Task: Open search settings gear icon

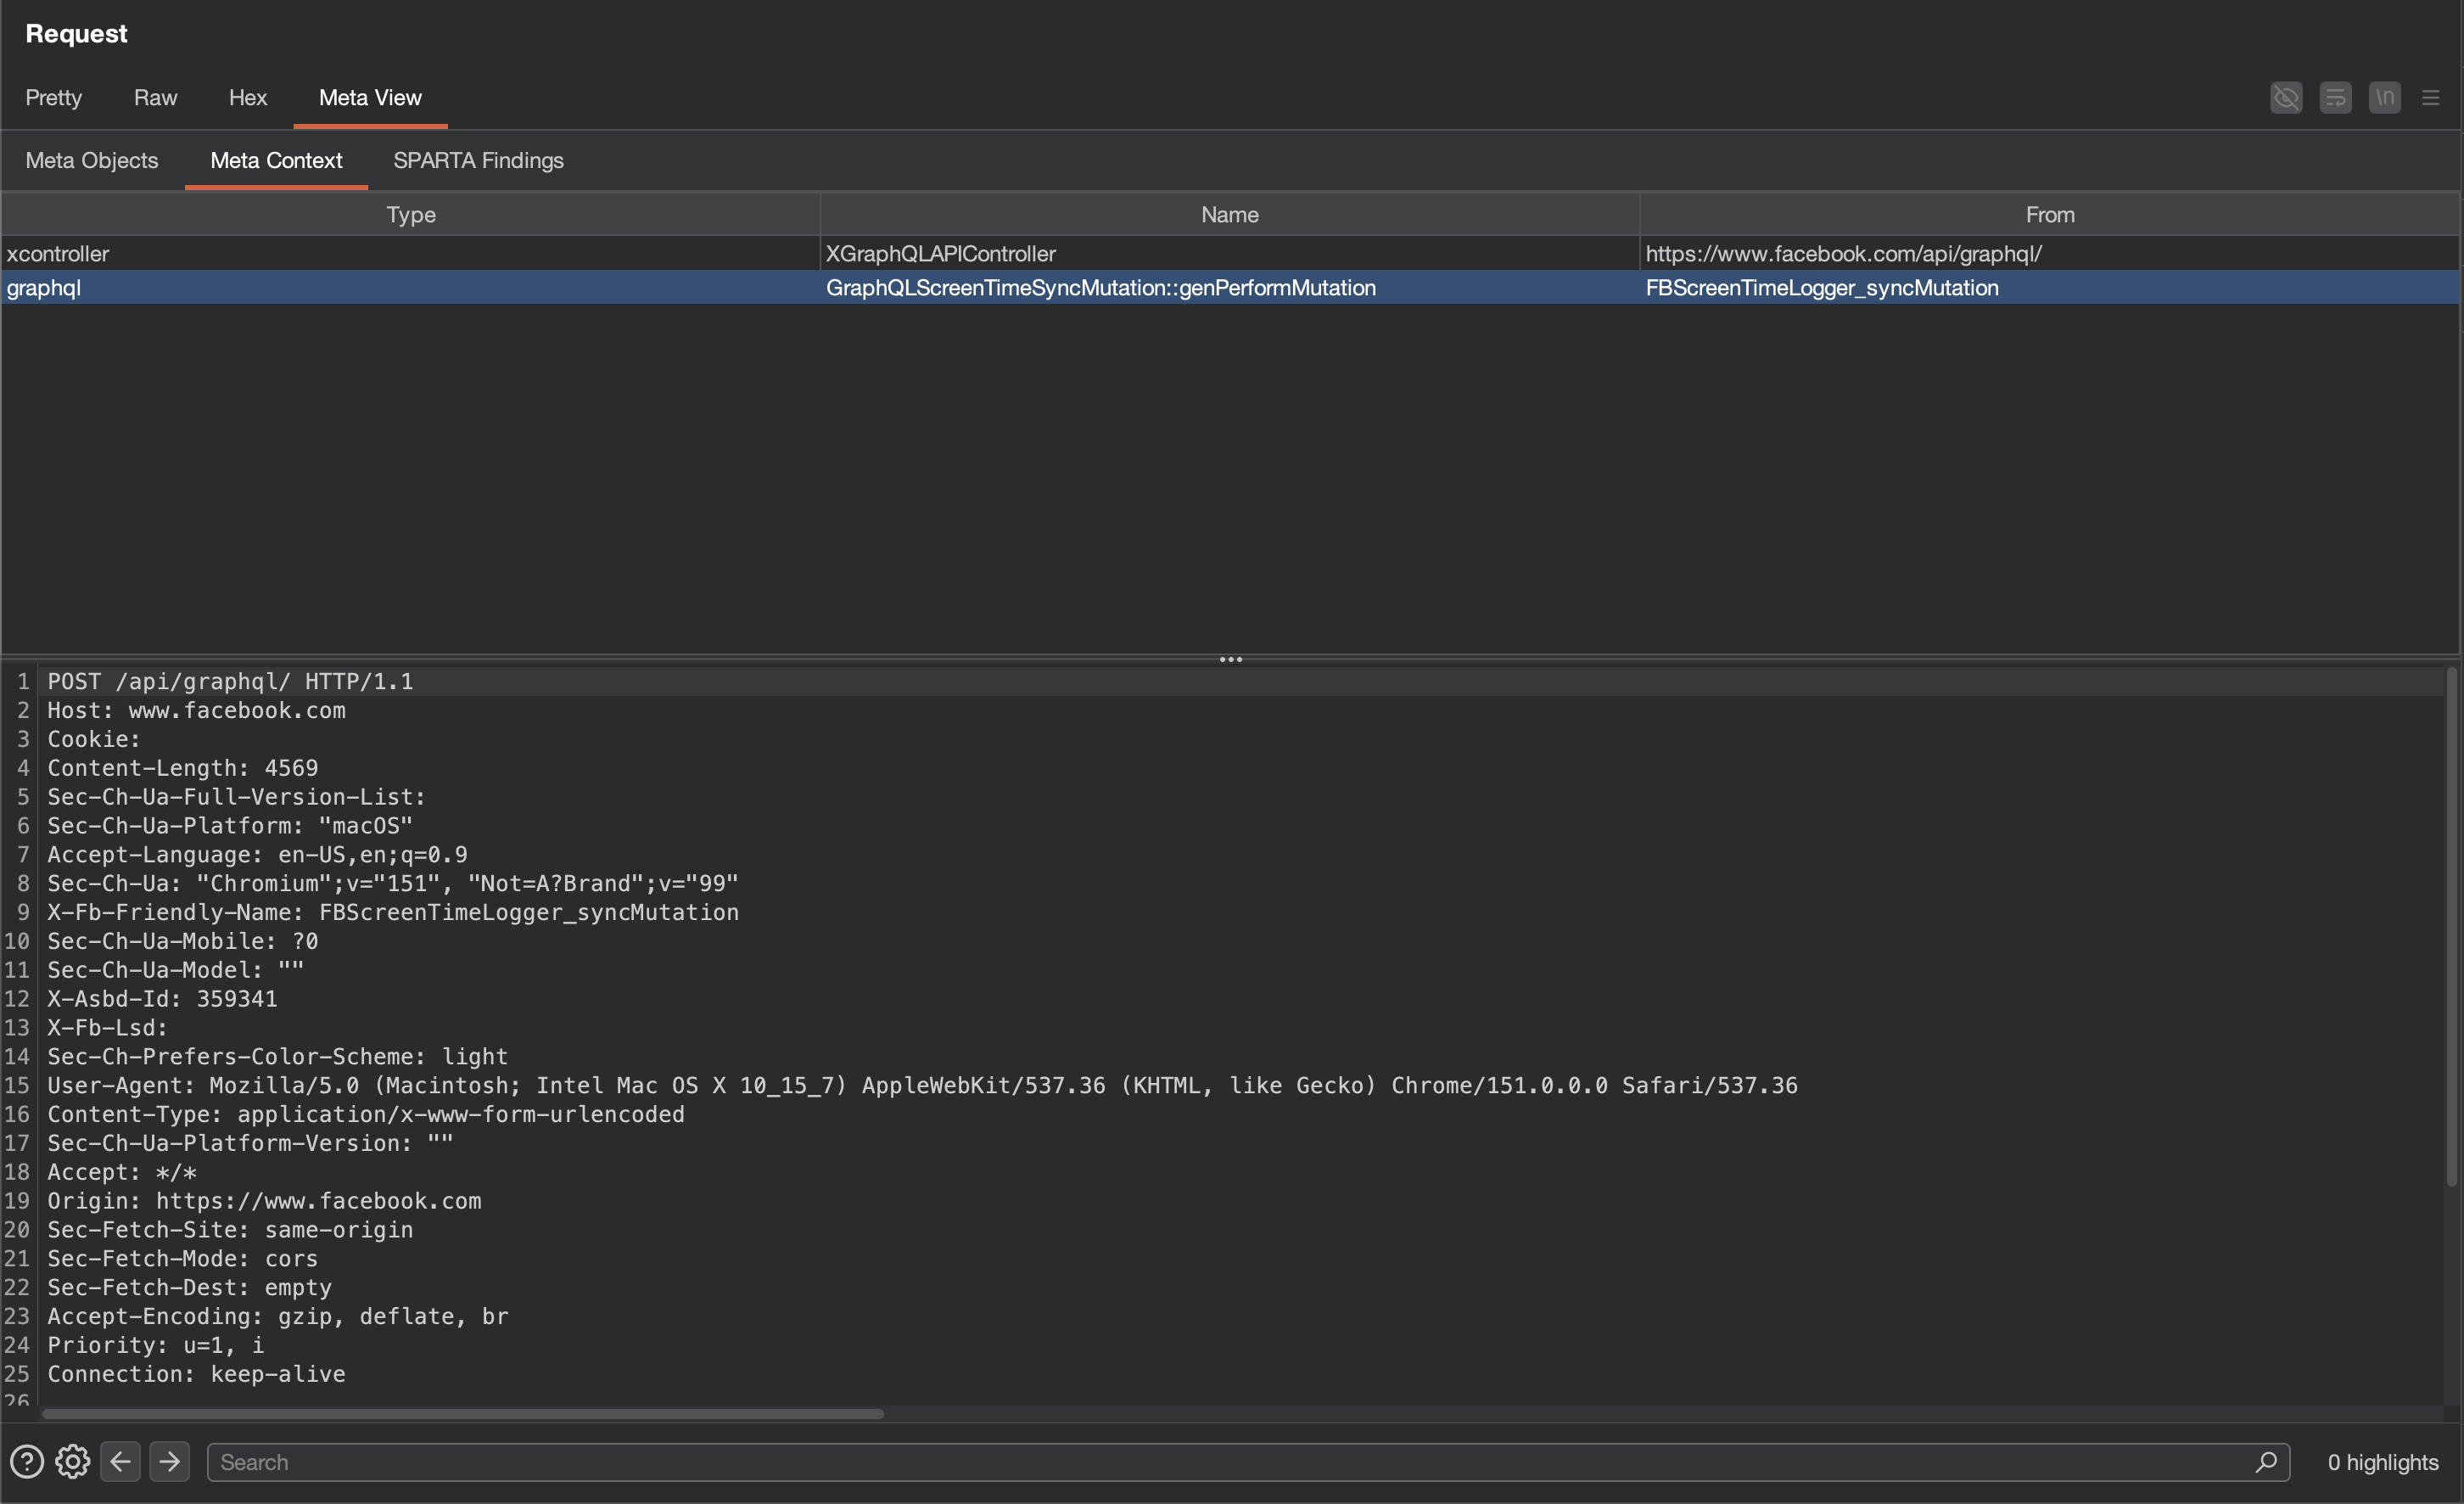Action: (x=72, y=1462)
